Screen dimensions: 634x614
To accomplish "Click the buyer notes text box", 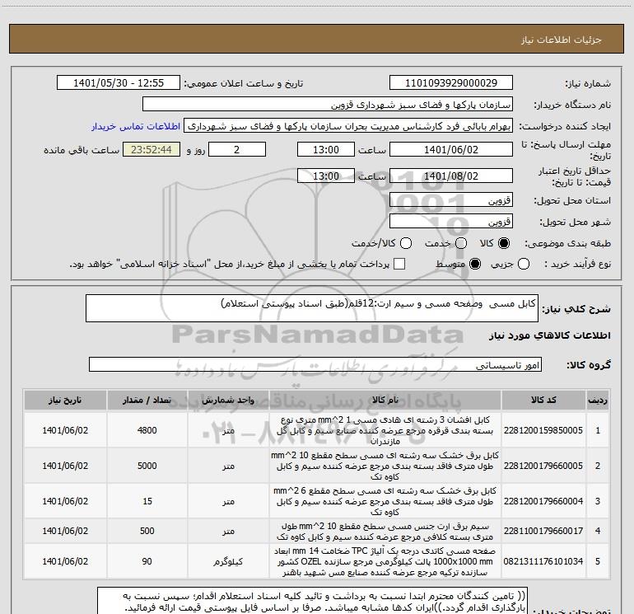I will click(x=312, y=601).
